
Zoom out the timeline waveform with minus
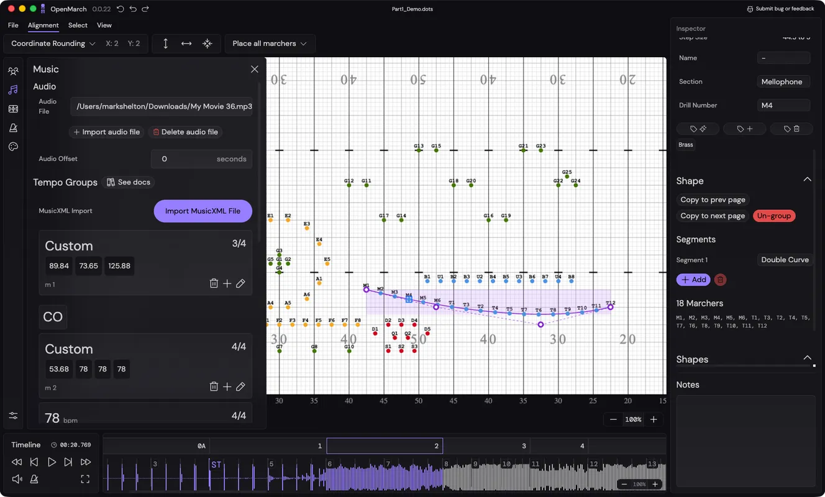coord(624,484)
